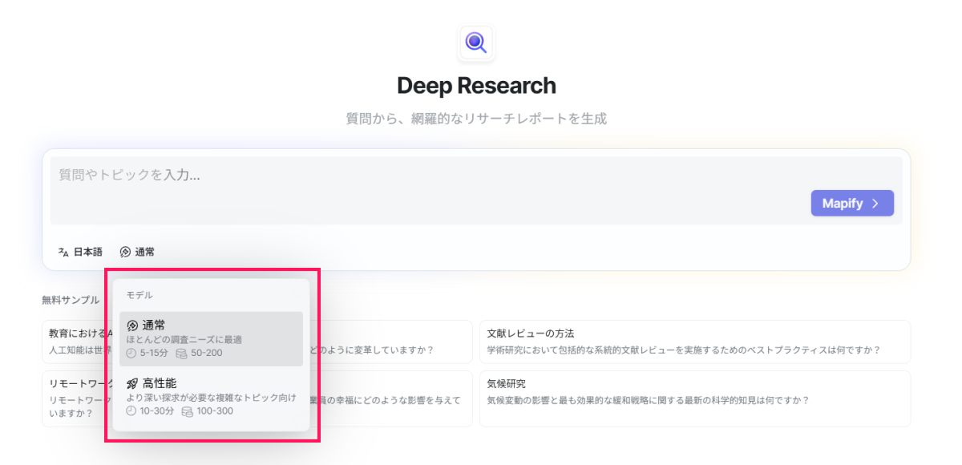
Task: Open the 日本語 language selector
Action: coord(80,252)
